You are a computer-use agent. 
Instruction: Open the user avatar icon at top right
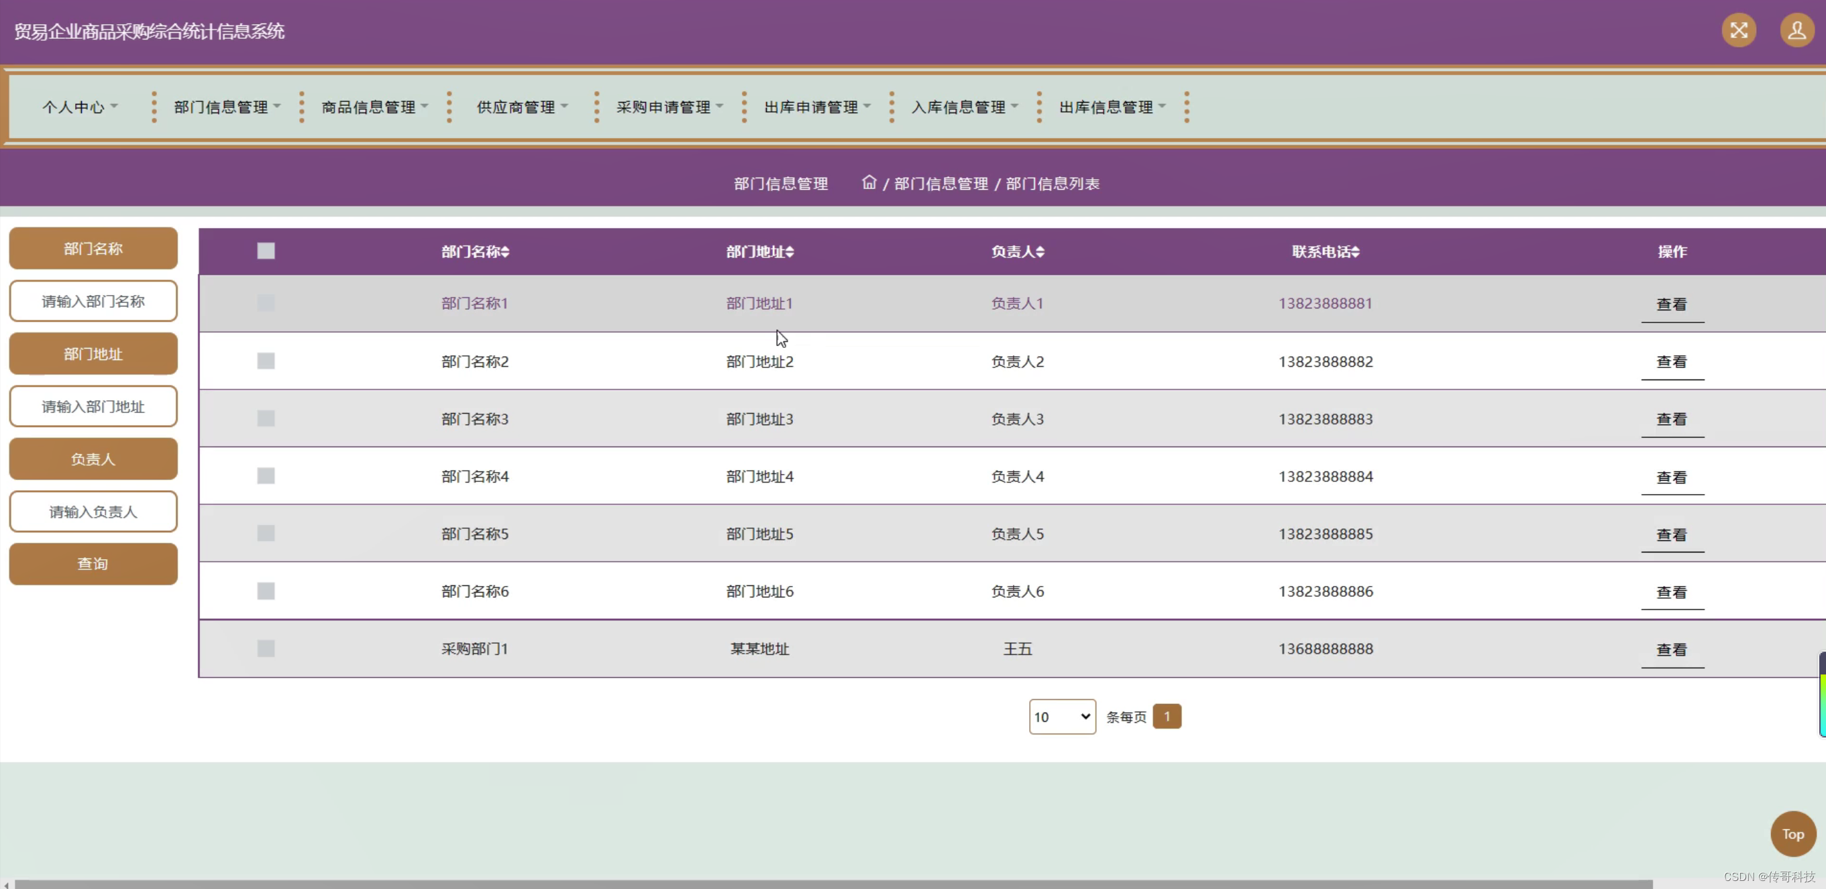1797,29
